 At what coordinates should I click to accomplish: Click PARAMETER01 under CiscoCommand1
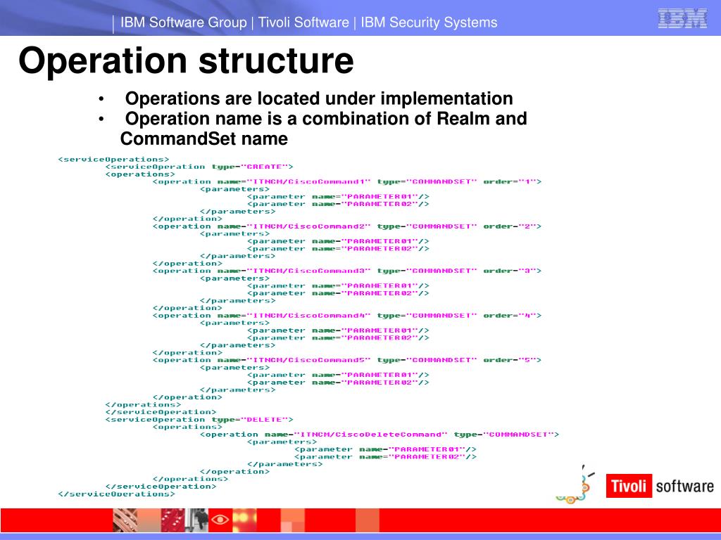tap(338, 197)
